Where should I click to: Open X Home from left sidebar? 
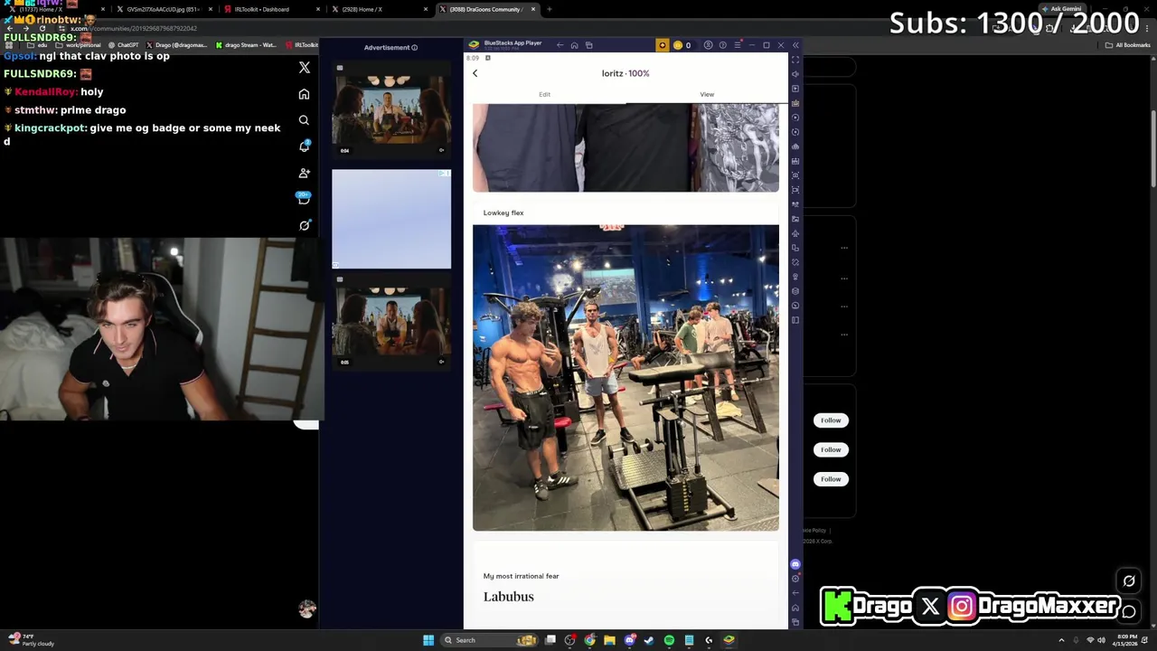coord(304,94)
